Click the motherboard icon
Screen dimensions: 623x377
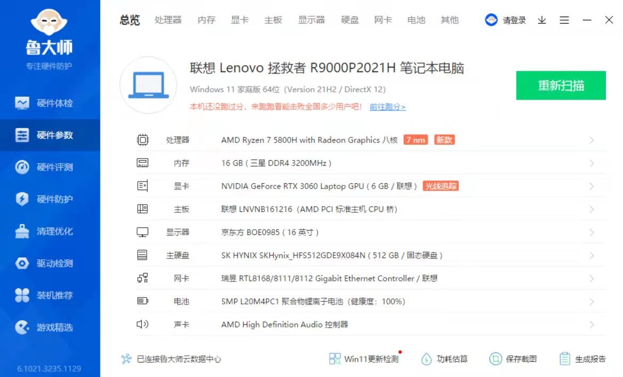(142, 209)
